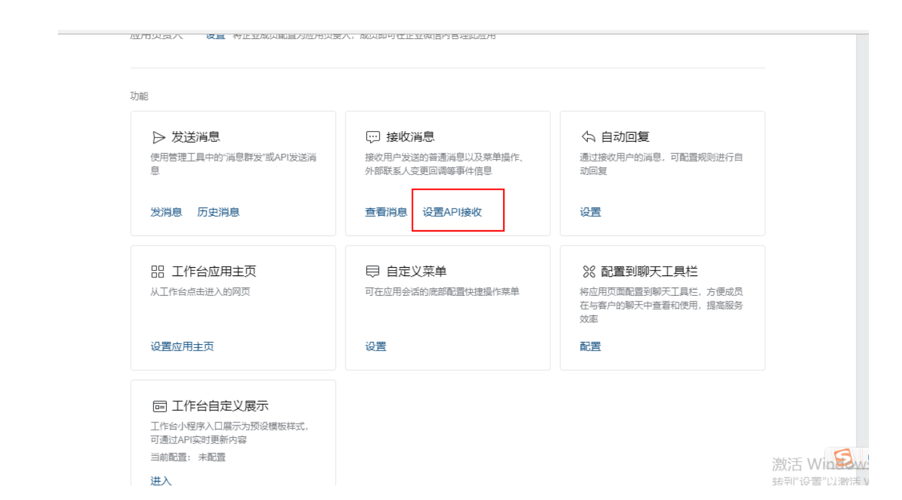Click the chat bubble icon beside 接收消息
Image resolution: width=902 pixels, height=500 pixels.
click(373, 137)
